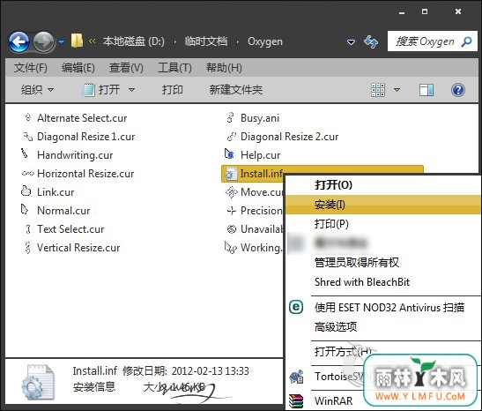Click the 搜索 Oxygen search box
The width and height of the screenshot is (482, 411).
[433, 41]
